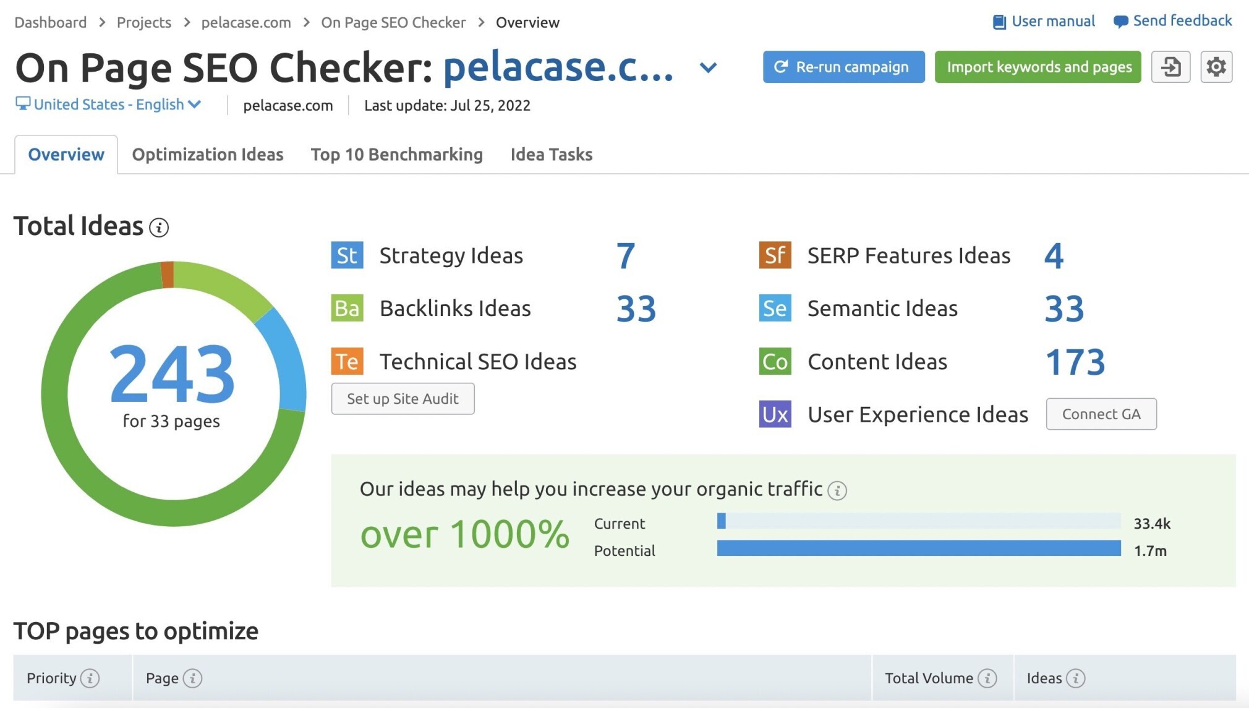Expand the pelacase.c... project dropdown arrow
Viewport: 1249px width, 708px height.
coord(709,67)
